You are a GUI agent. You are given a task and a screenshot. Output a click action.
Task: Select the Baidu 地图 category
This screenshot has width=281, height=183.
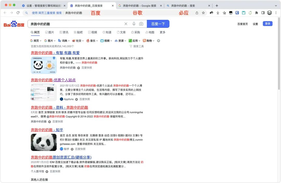tap(150, 32)
